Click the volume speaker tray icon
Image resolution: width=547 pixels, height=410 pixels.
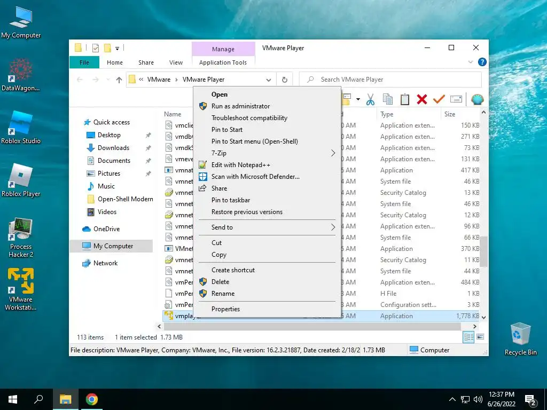tap(478, 399)
